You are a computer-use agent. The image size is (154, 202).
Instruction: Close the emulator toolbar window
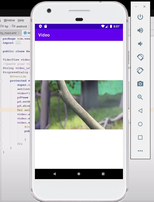pos(144,7)
